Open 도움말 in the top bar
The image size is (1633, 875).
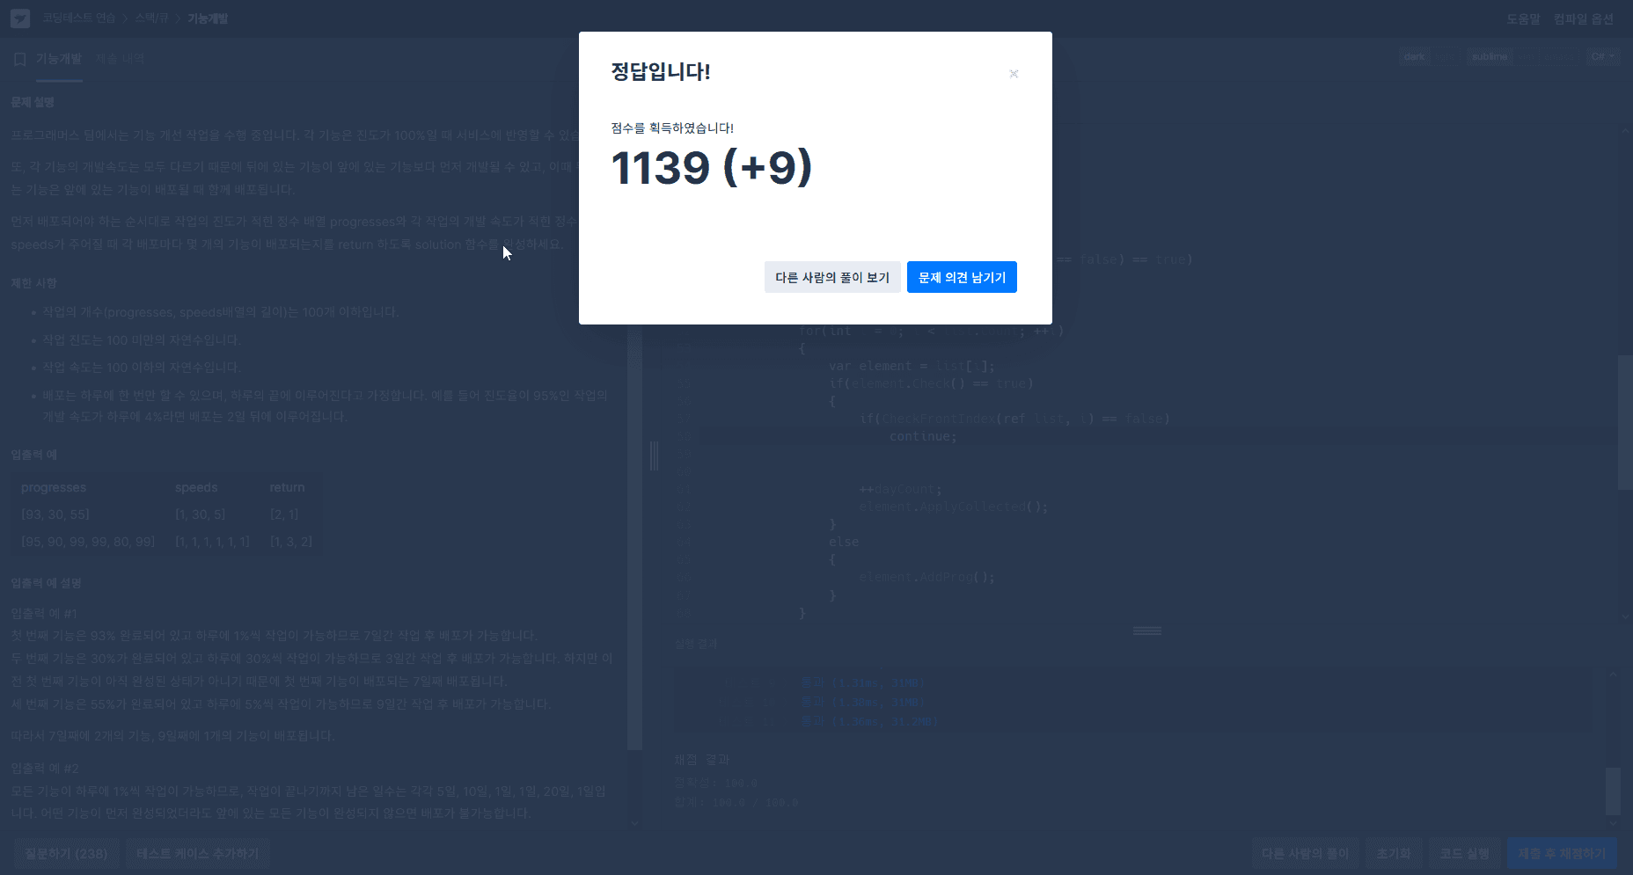[x=1523, y=18]
